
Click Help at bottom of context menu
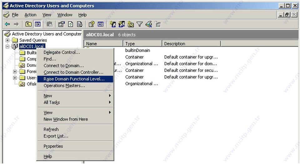click(x=75, y=157)
